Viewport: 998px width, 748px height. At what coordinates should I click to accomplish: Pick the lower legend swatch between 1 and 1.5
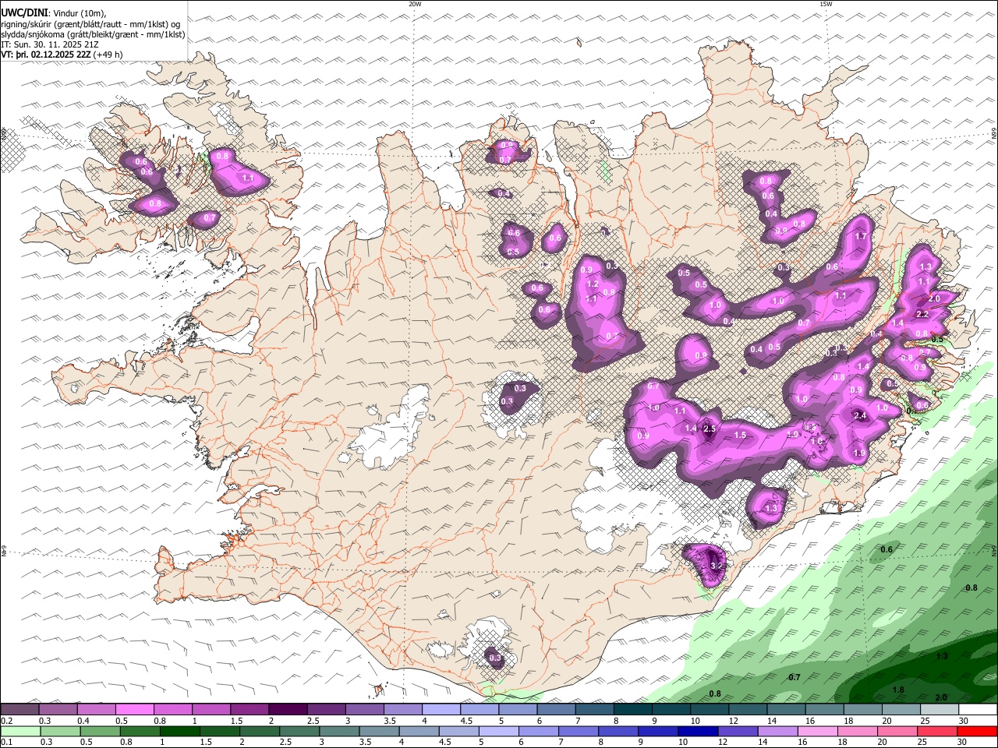pyautogui.click(x=179, y=731)
